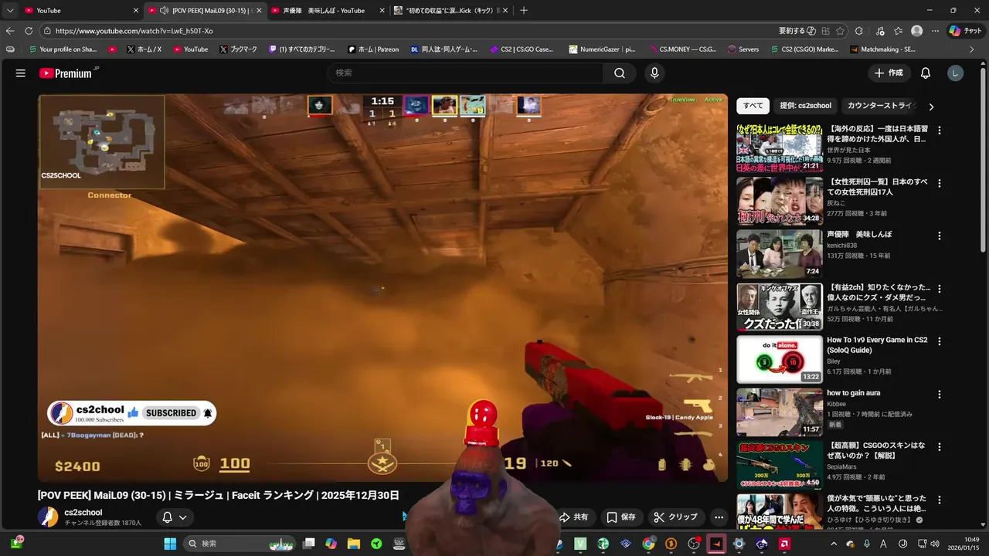The height and width of the screenshot is (556, 989).
Task: Open thumbnail of 女性死刑囚一覧 video (34:28)
Action: [x=780, y=201]
